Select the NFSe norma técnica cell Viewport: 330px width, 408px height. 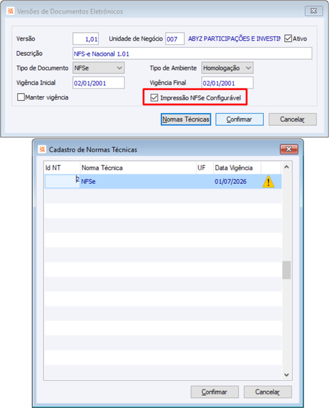[138, 181]
